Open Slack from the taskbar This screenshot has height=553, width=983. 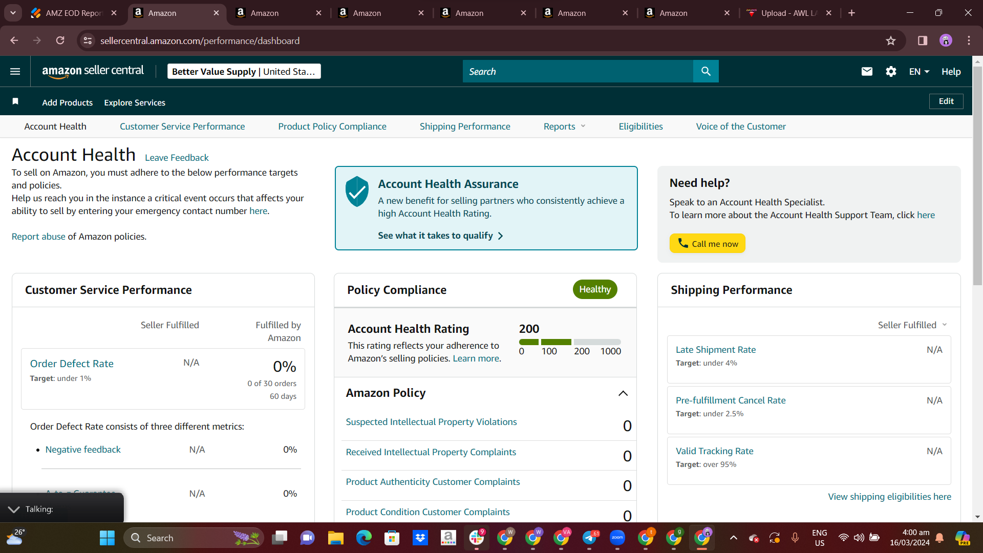pos(477,538)
